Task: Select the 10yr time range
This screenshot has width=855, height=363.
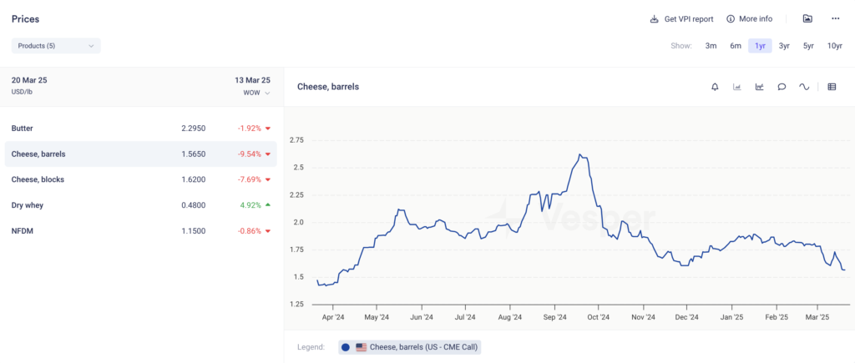Action: click(834, 46)
